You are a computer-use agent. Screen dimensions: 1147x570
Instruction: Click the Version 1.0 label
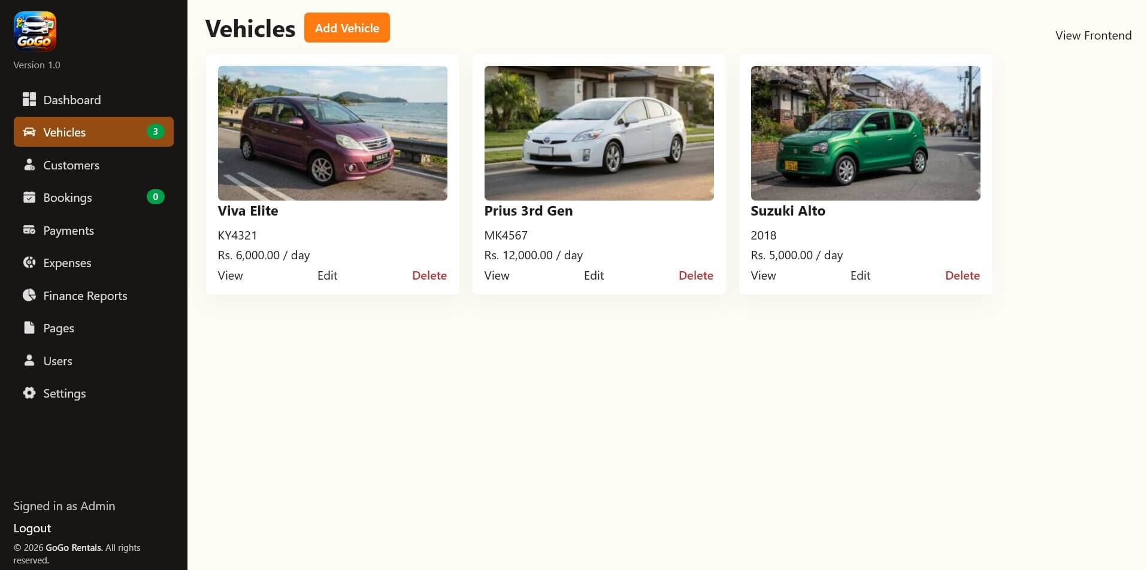tap(37, 65)
